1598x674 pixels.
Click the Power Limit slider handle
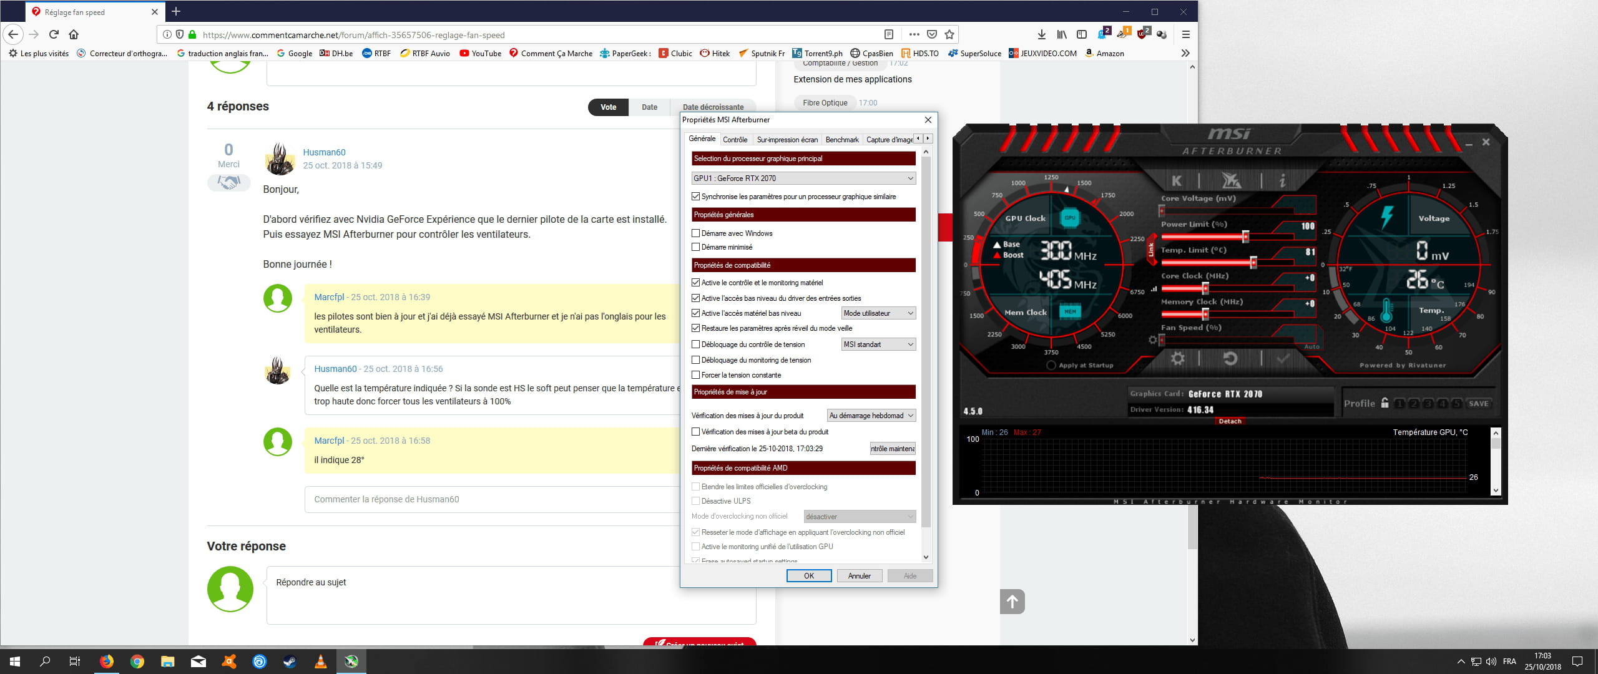pyautogui.click(x=1245, y=237)
